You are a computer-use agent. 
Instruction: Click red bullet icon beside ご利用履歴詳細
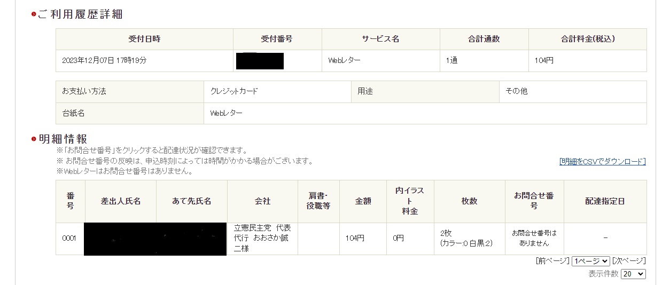pos(34,14)
